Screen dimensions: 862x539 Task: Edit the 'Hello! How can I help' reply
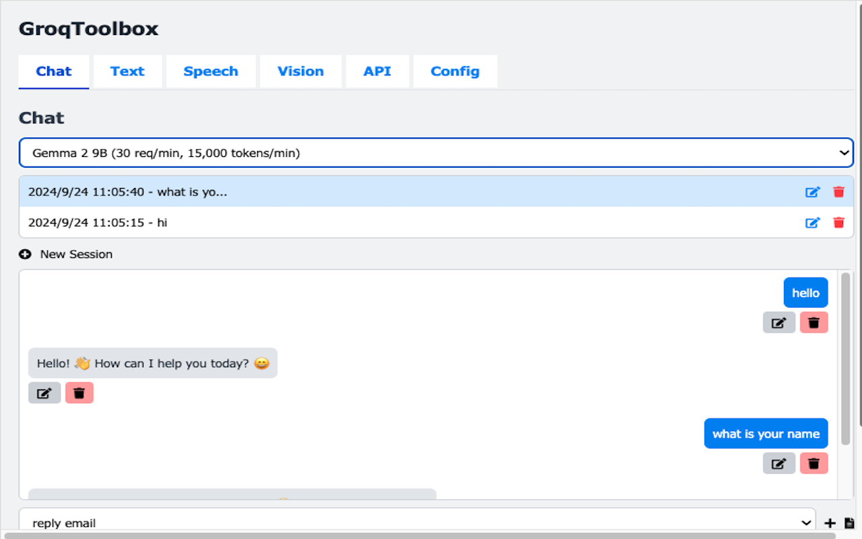pyautogui.click(x=44, y=393)
